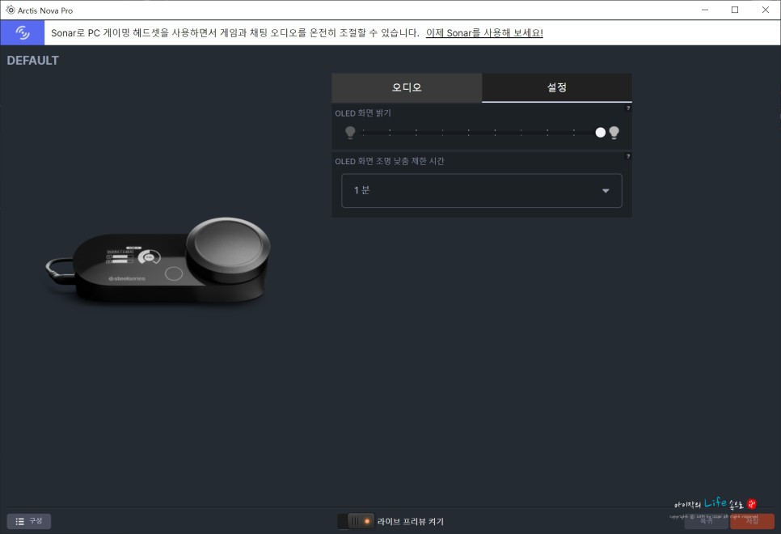The height and width of the screenshot is (534, 781).
Task: Click the dim bulb icon left of brightness slider
Action: pos(350,132)
